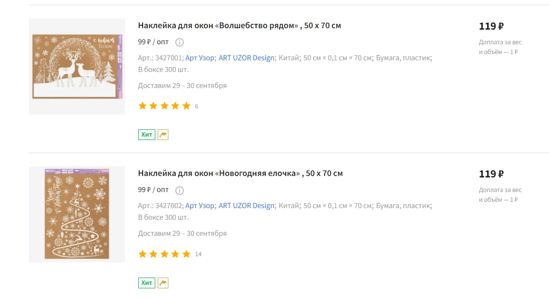Click the info icon beside the first 99 ₽ / опт price
Image resolution: width=549 pixels, height=299 pixels.
tap(179, 42)
